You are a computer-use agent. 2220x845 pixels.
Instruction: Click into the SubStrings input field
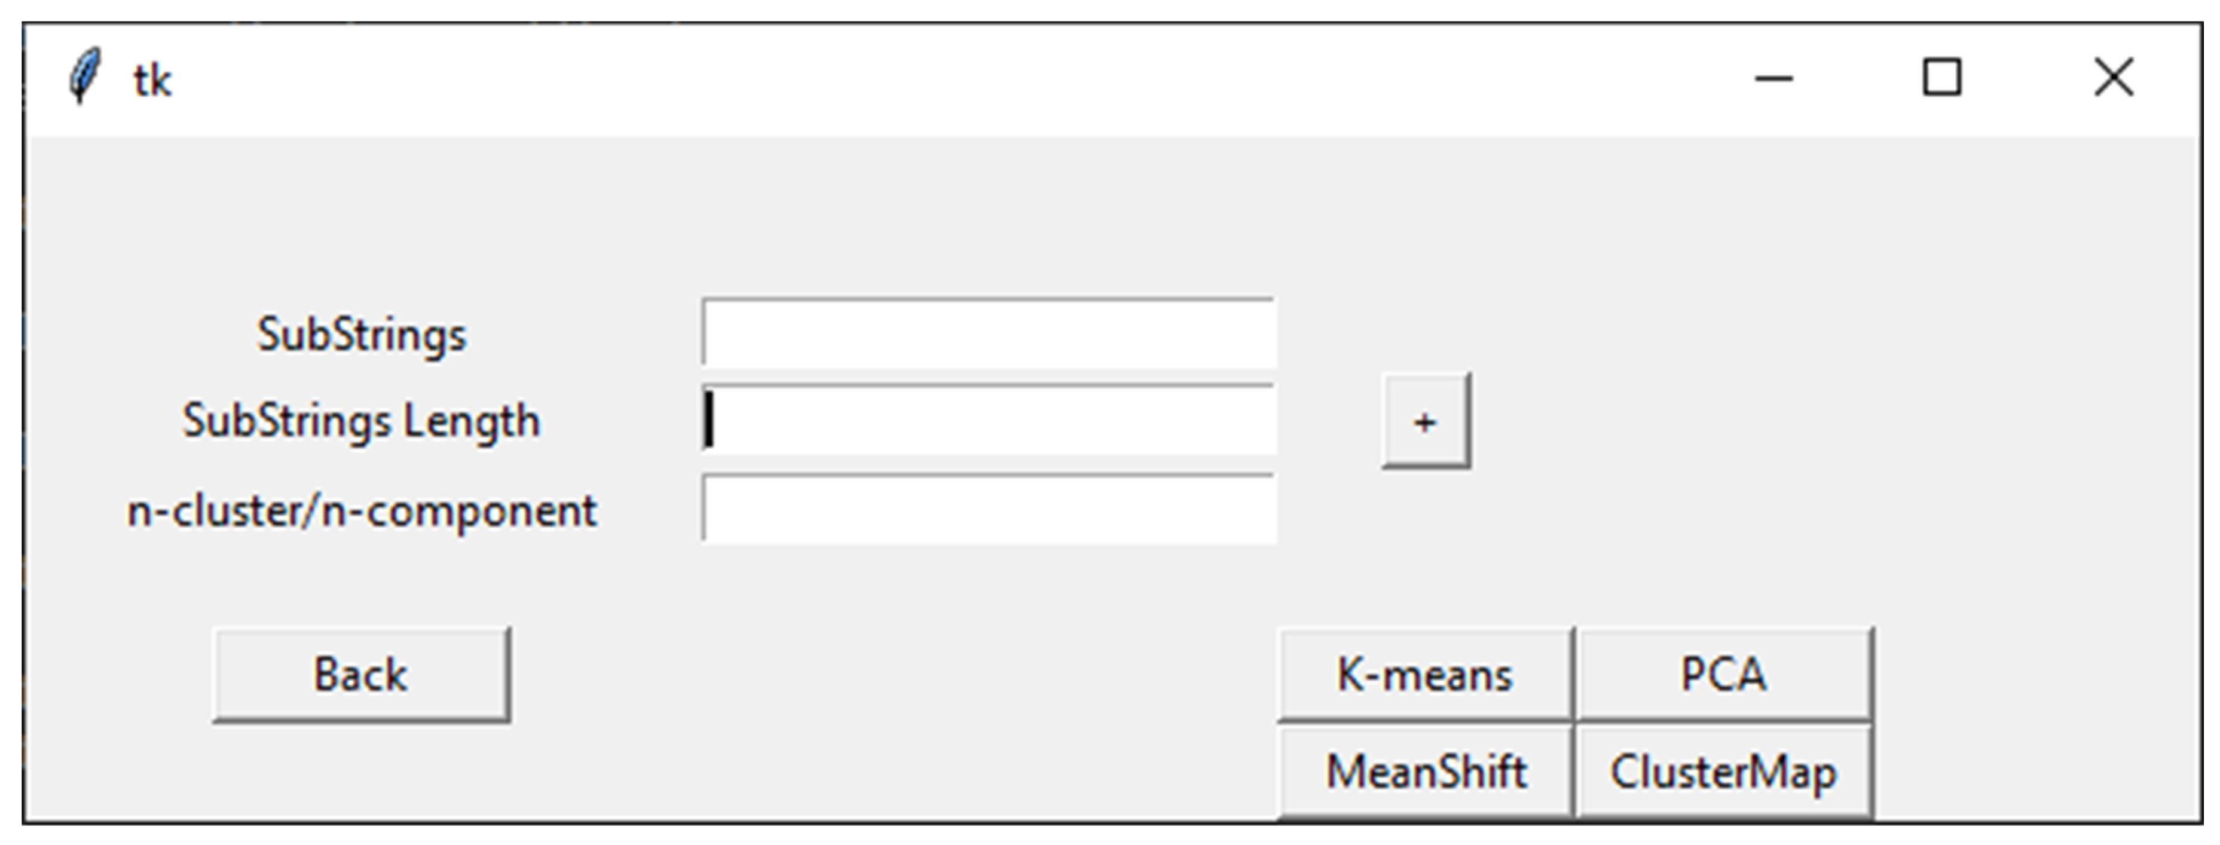(987, 333)
